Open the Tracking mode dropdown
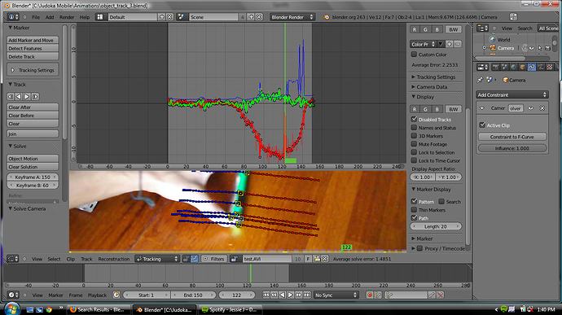The height and width of the screenshot is (315, 562). [157, 259]
